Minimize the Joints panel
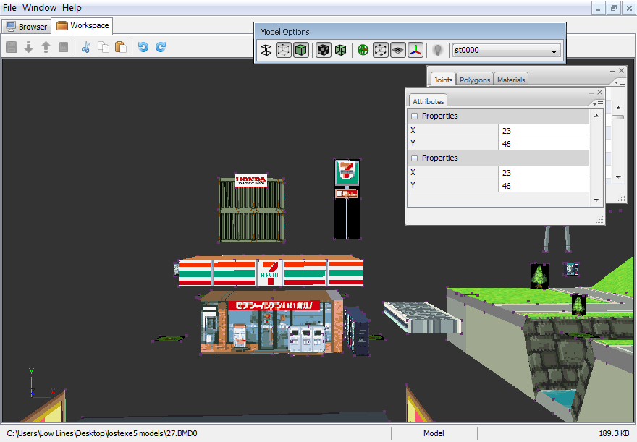The height and width of the screenshot is (442, 637). pos(612,71)
